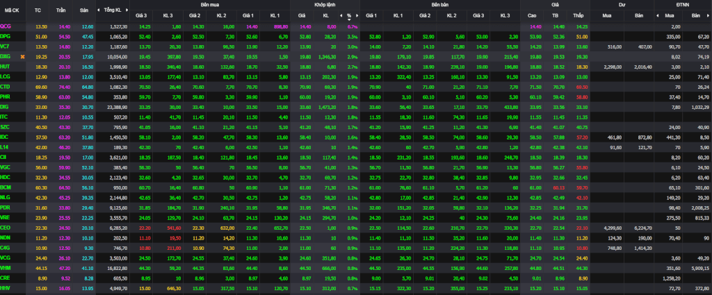Open the NDN ticker symbol

(6, 237)
